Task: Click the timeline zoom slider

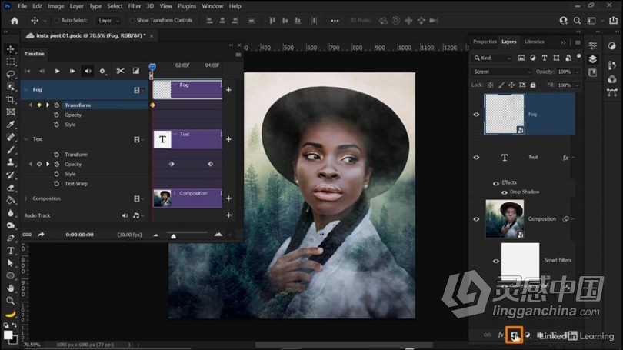Action: (173, 235)
